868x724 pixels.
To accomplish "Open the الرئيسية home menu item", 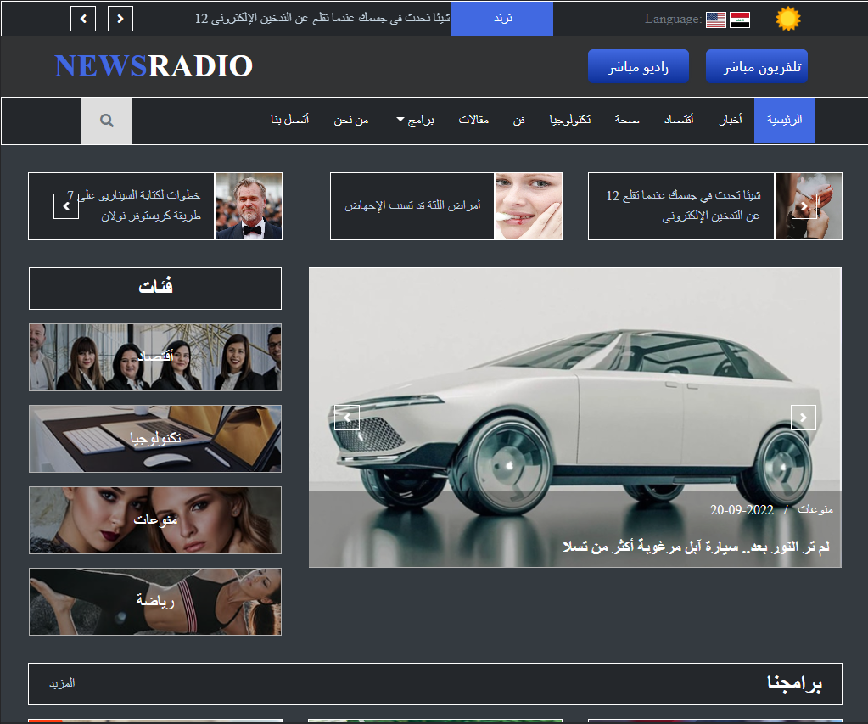I will 784,121.
